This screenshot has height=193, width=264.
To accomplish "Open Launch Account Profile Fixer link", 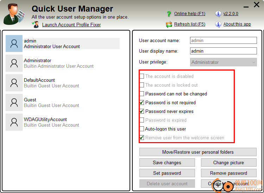I will click(x=71, y=25).
